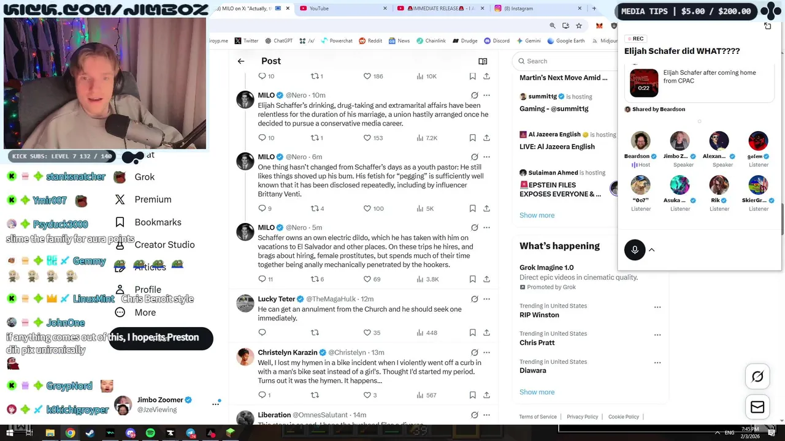Open Jimbo Zoomer account menu dots
The height and width of the screenshot is (441, 785).
pos(216,404)
